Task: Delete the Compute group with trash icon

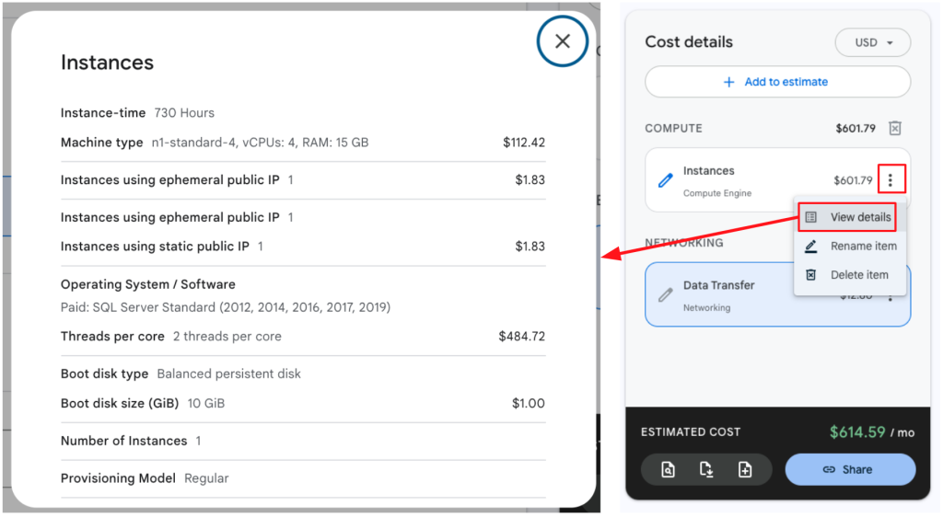Action: pos(895,129)
